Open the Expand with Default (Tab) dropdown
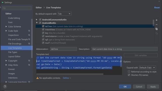This screenshot has width=162, height=91. point(147,68)
